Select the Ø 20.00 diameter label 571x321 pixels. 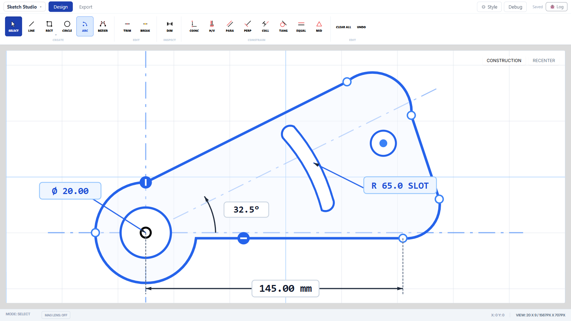pyautogui.click(x=70, y=191)
